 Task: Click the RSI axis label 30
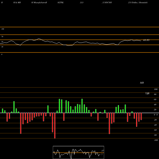coord(2,47)
